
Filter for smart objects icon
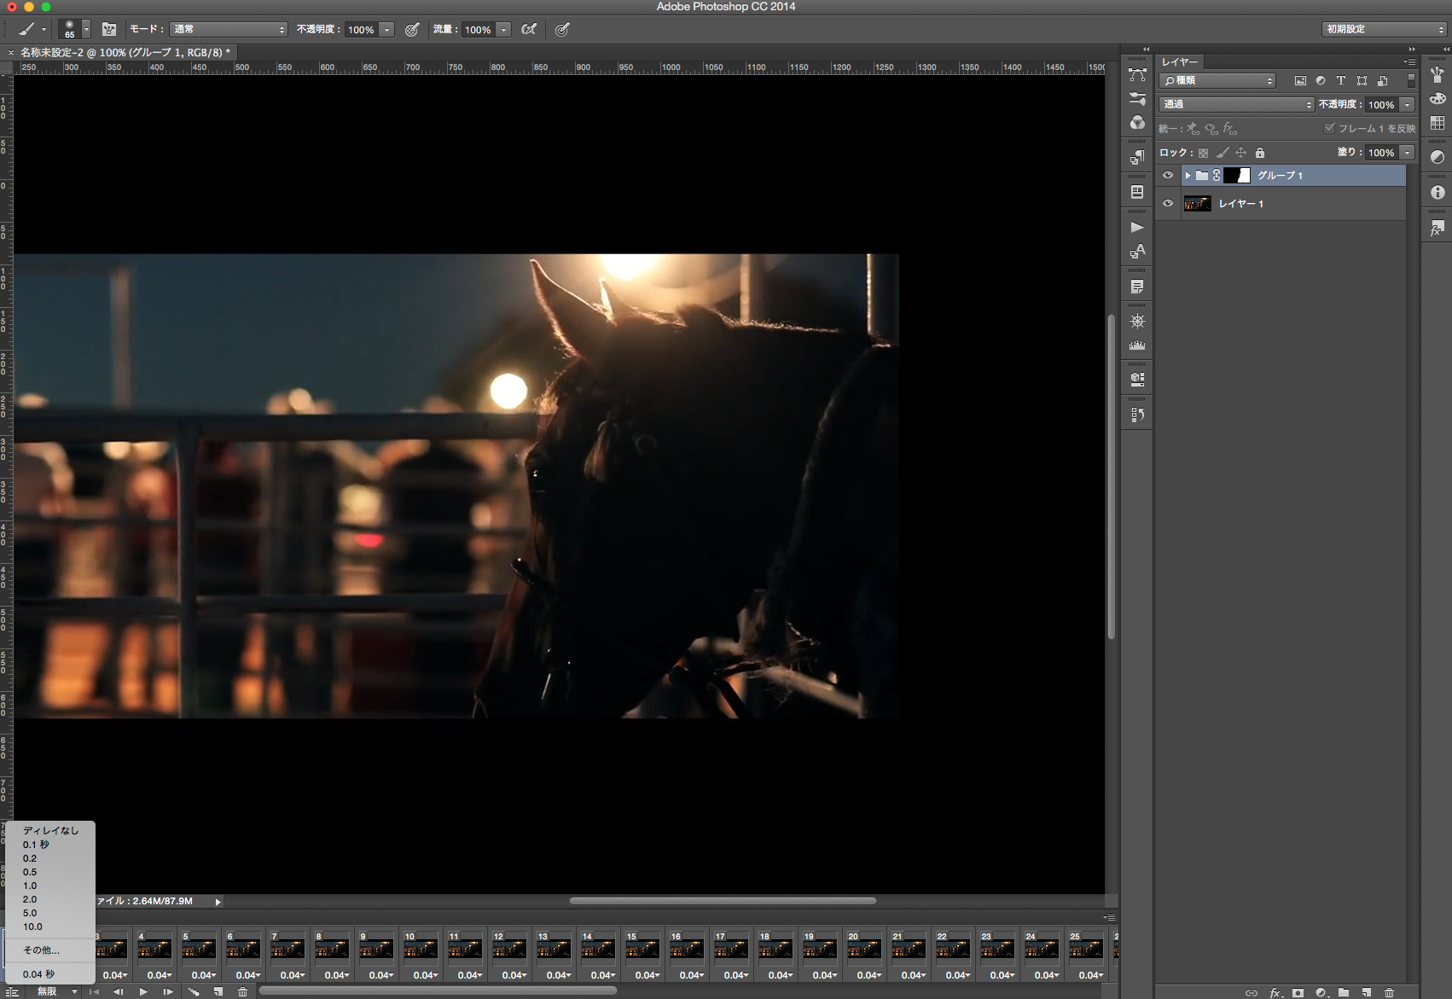1383,81
